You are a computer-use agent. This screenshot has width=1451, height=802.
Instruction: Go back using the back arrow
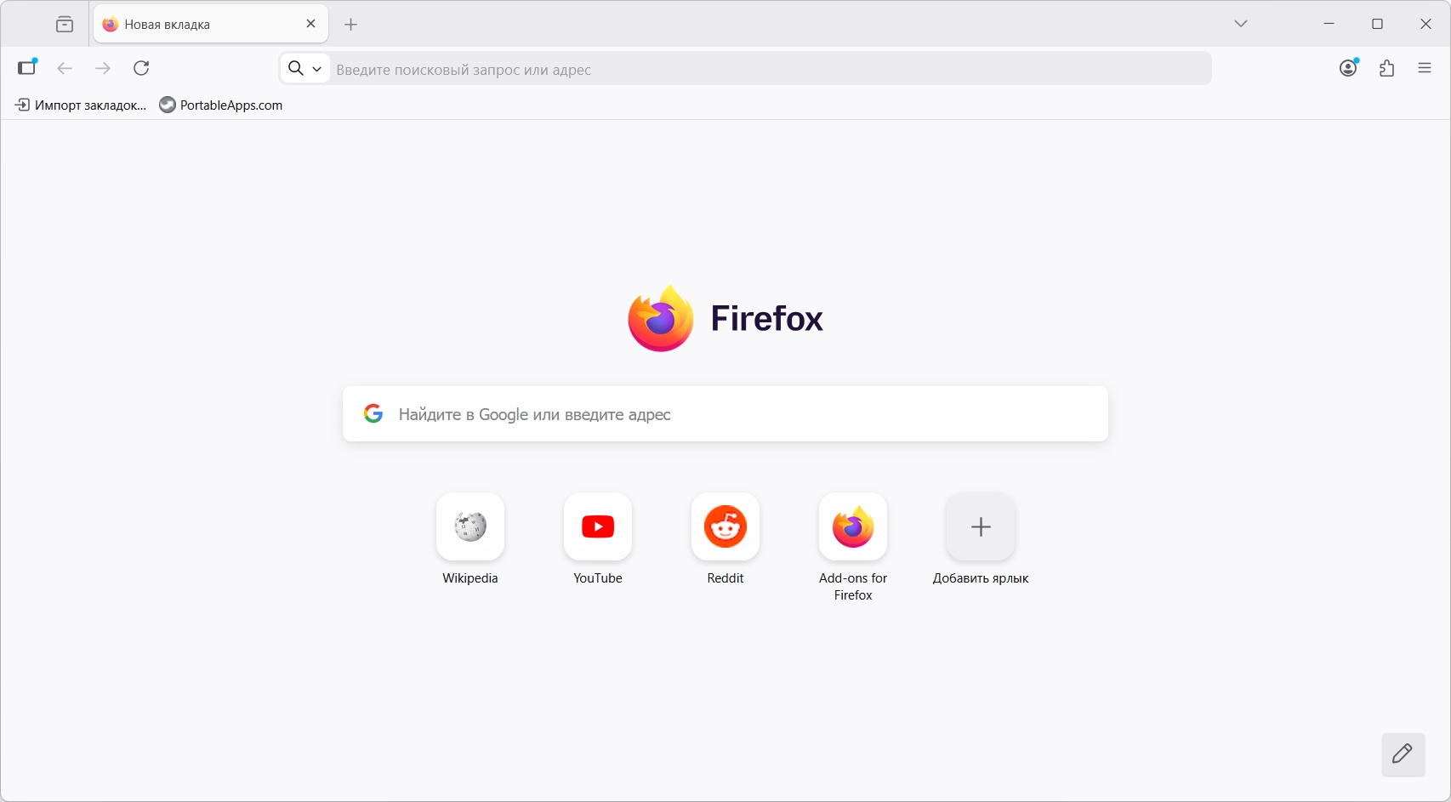pyautogui.click(x=65, y=68)
